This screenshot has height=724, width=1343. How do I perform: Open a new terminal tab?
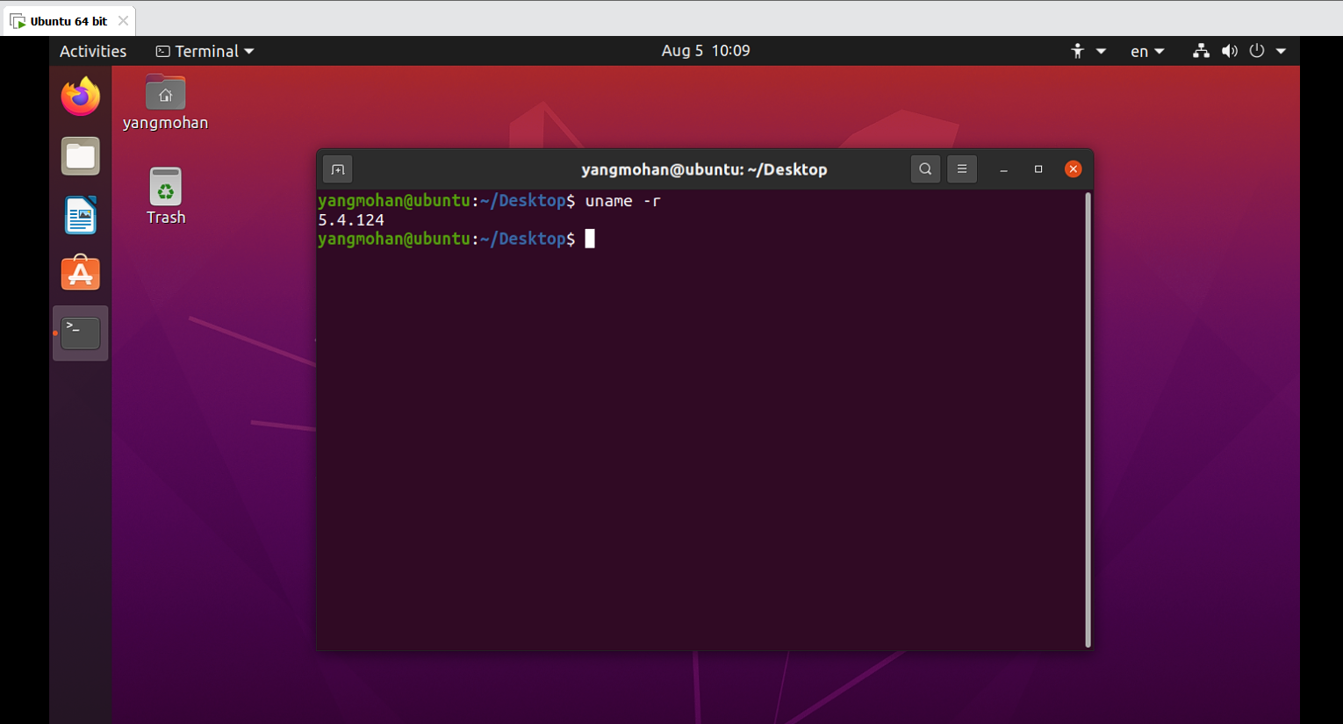tap(337, 168)
